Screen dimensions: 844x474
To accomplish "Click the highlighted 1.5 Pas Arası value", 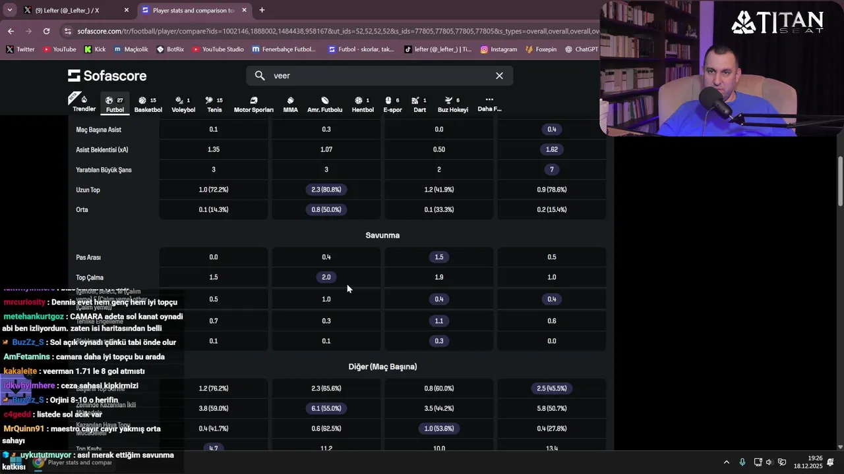I will pos(439,257).
